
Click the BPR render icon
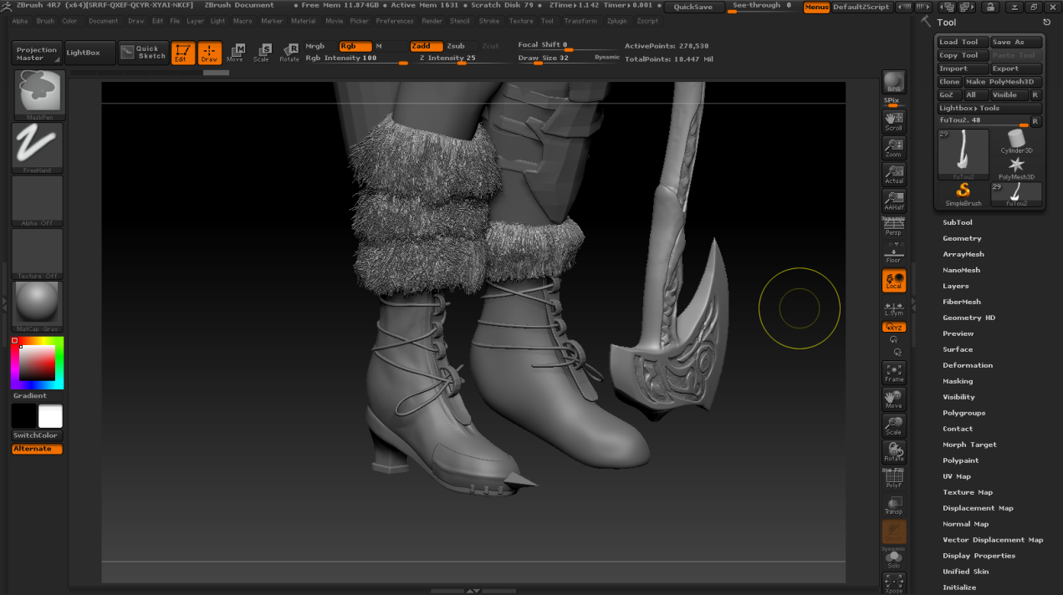pyautogui.click(x=893, y=82)
